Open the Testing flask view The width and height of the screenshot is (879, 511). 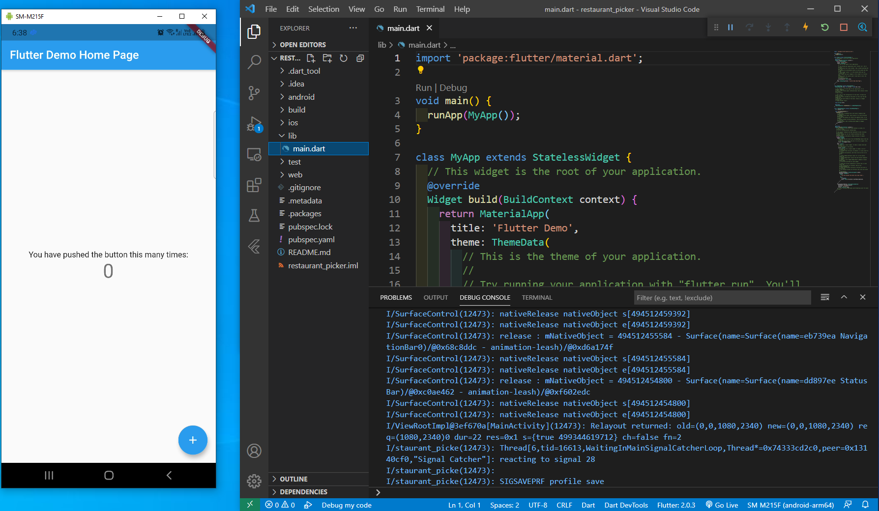point(254,215)
